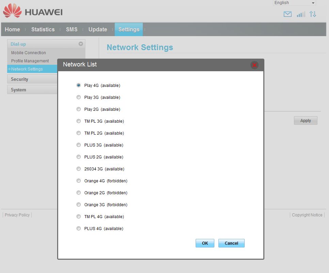This screenshot has width=329, height=273.
Task: Open the Privacy Policy link
Action: [17, 215]
